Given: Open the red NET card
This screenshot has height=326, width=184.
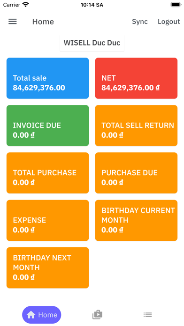Looking at the screenshot, I should [x=136, y=78].
